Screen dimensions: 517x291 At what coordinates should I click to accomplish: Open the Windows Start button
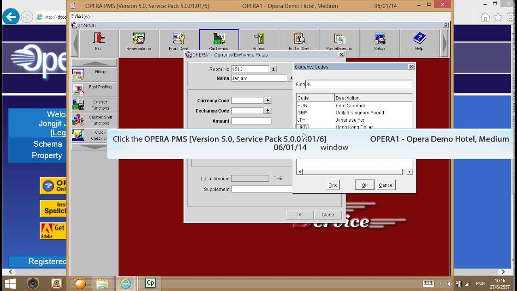[x=10, y=283]
